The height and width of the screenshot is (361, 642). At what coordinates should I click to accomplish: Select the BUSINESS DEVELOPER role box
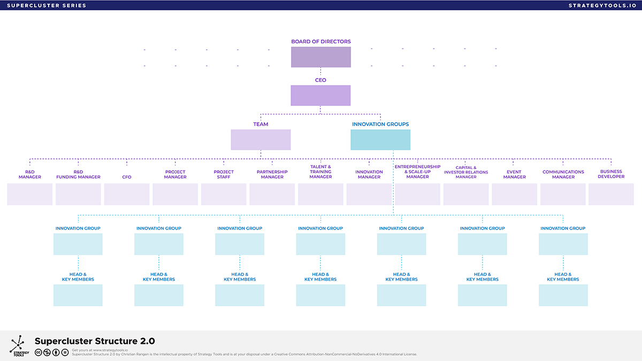click(612, 194)
